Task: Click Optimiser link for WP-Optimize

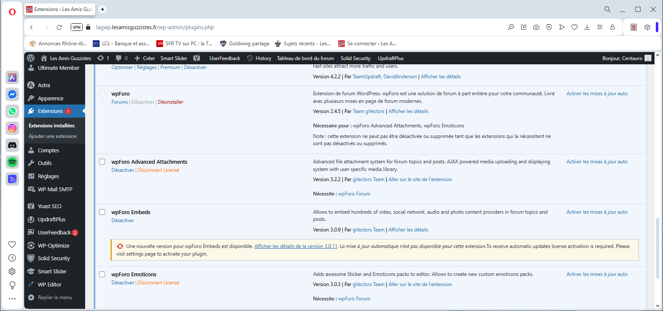Action: [x=122, y=67]
